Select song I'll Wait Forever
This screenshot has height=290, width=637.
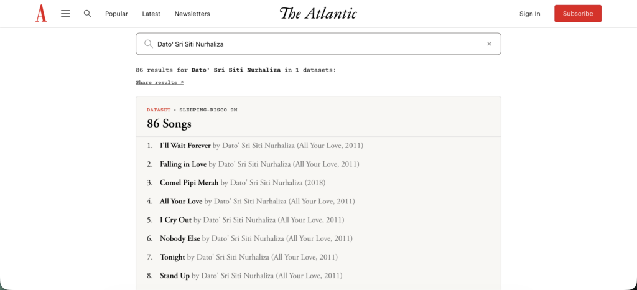185,146
